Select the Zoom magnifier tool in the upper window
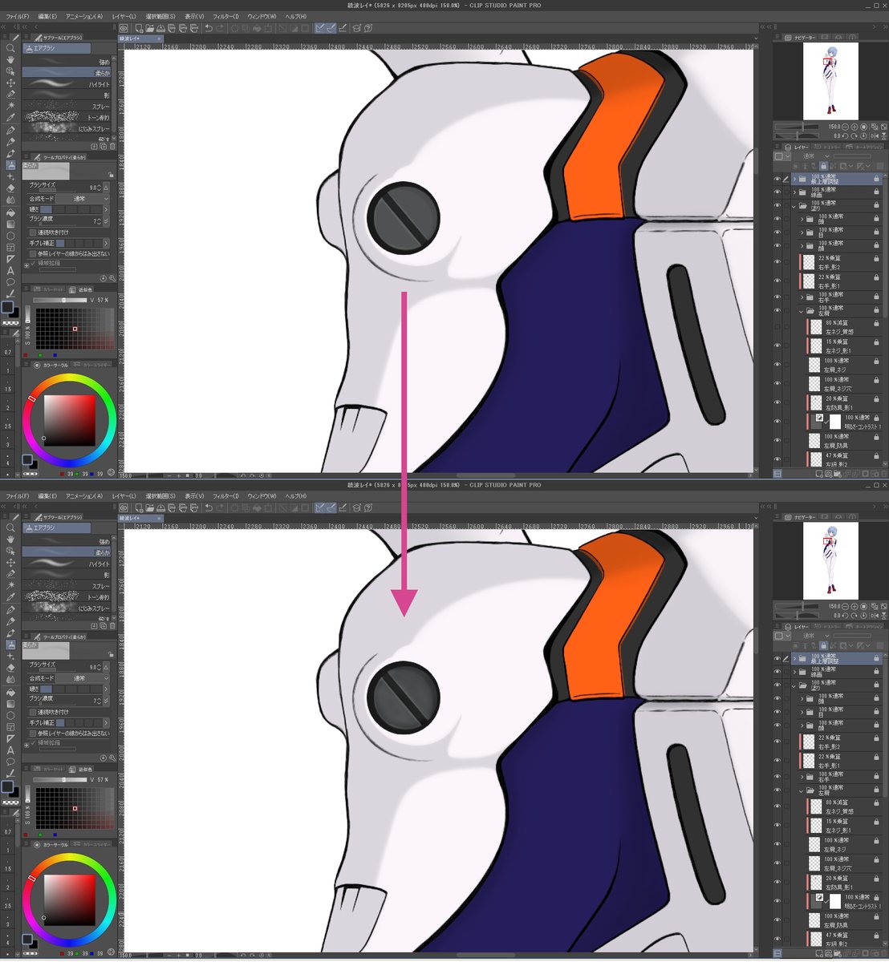 (10, 48)
